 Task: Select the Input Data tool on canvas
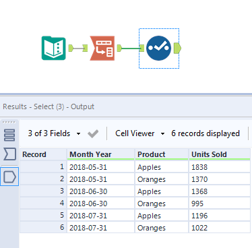(54, 48)
